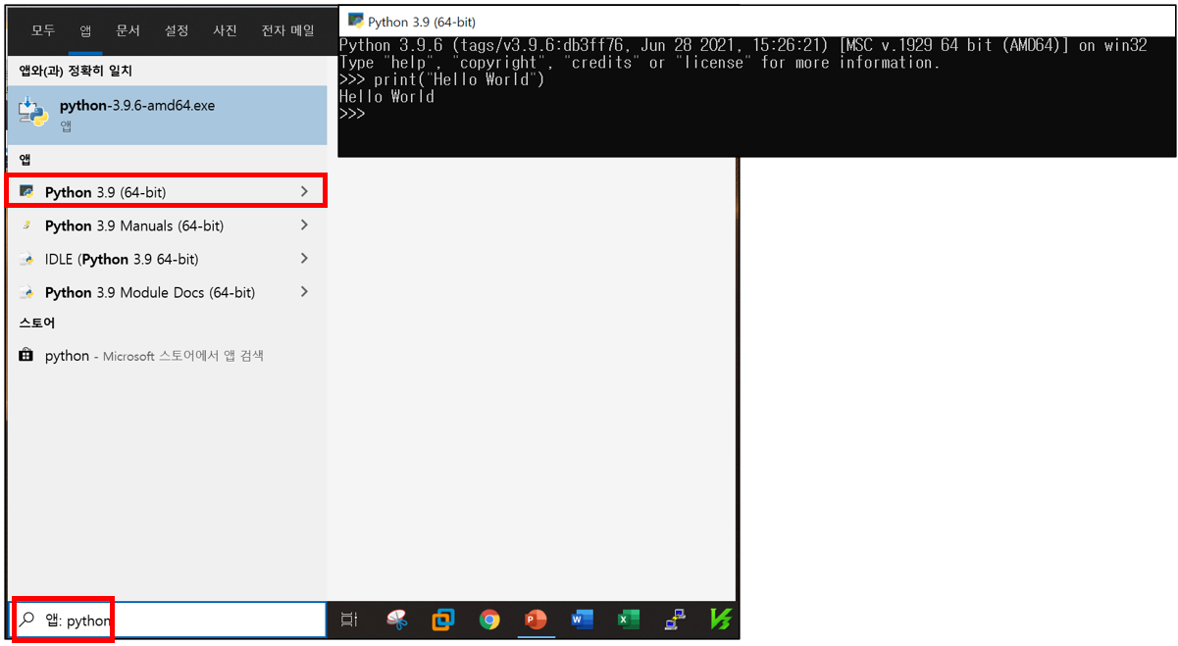Click the search box containing python
1178x646 pixels.
(168, 620)
